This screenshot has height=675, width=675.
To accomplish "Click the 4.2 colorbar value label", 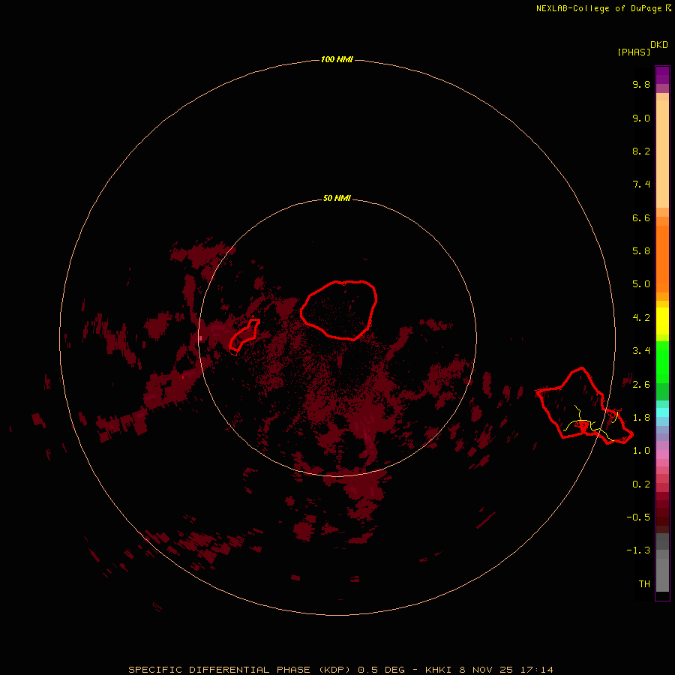I will coord(641,317).
